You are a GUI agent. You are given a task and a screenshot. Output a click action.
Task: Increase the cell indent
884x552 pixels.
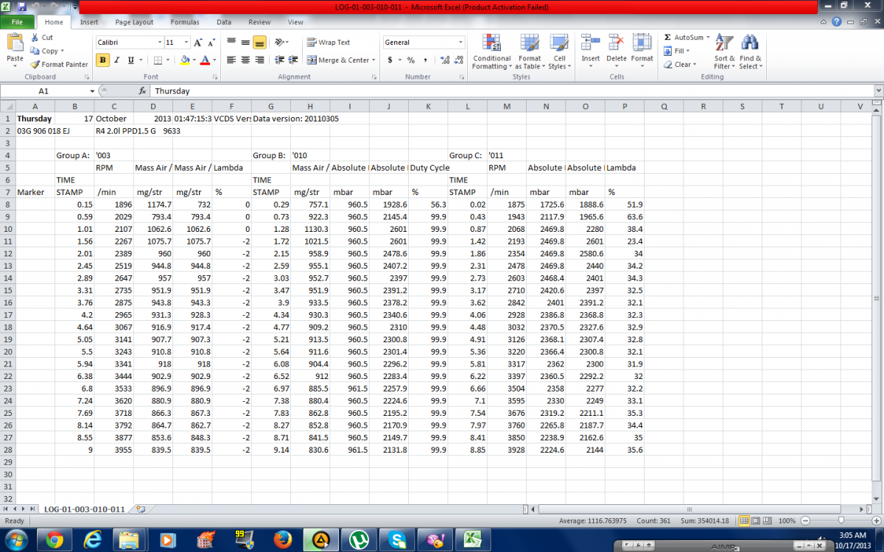click(x=293, y=60)
